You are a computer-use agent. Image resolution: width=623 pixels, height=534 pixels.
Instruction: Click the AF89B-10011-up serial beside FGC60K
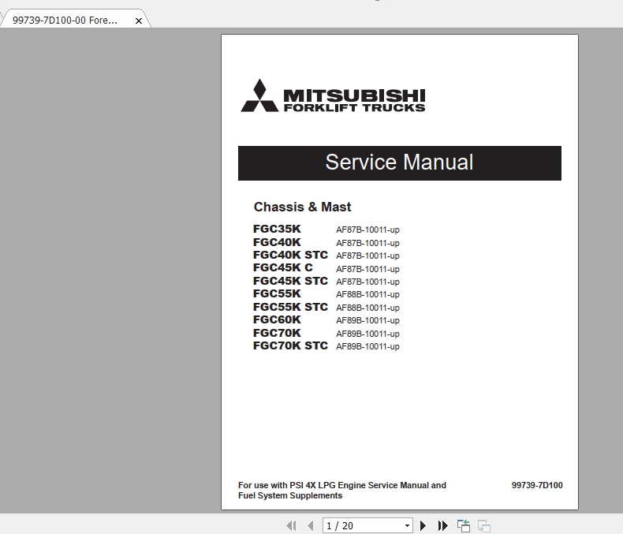[x=367, y=320]
